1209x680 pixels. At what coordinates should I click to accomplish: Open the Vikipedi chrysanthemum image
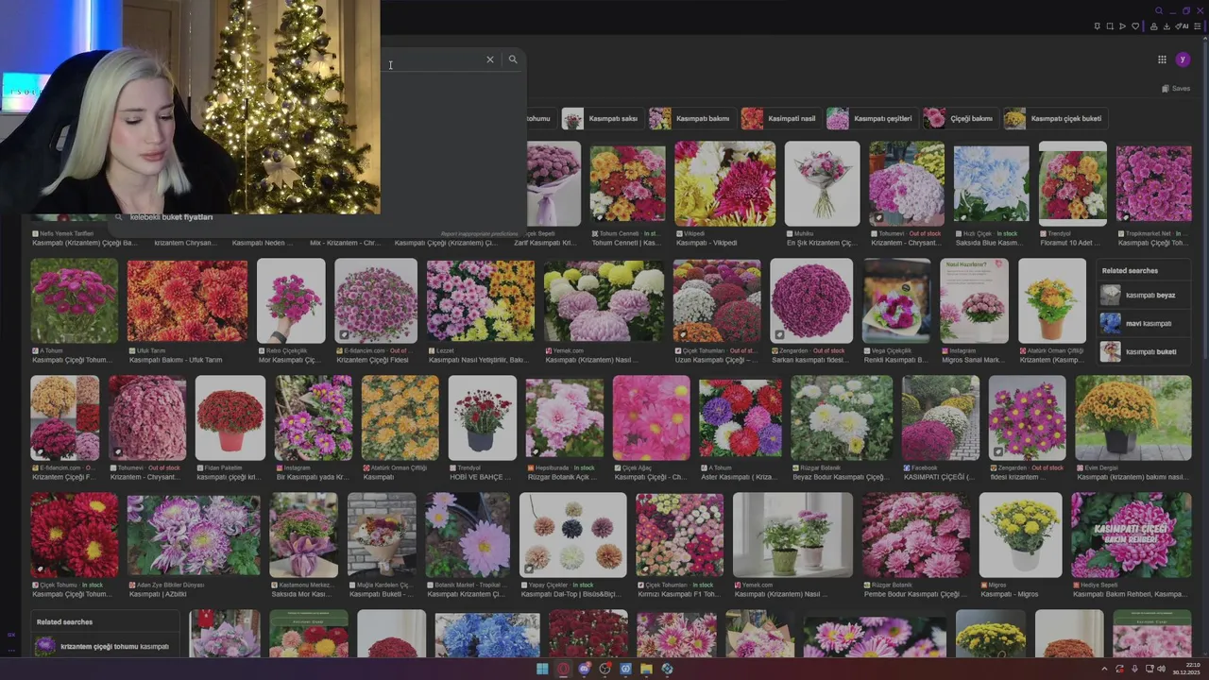pos(724,183)
